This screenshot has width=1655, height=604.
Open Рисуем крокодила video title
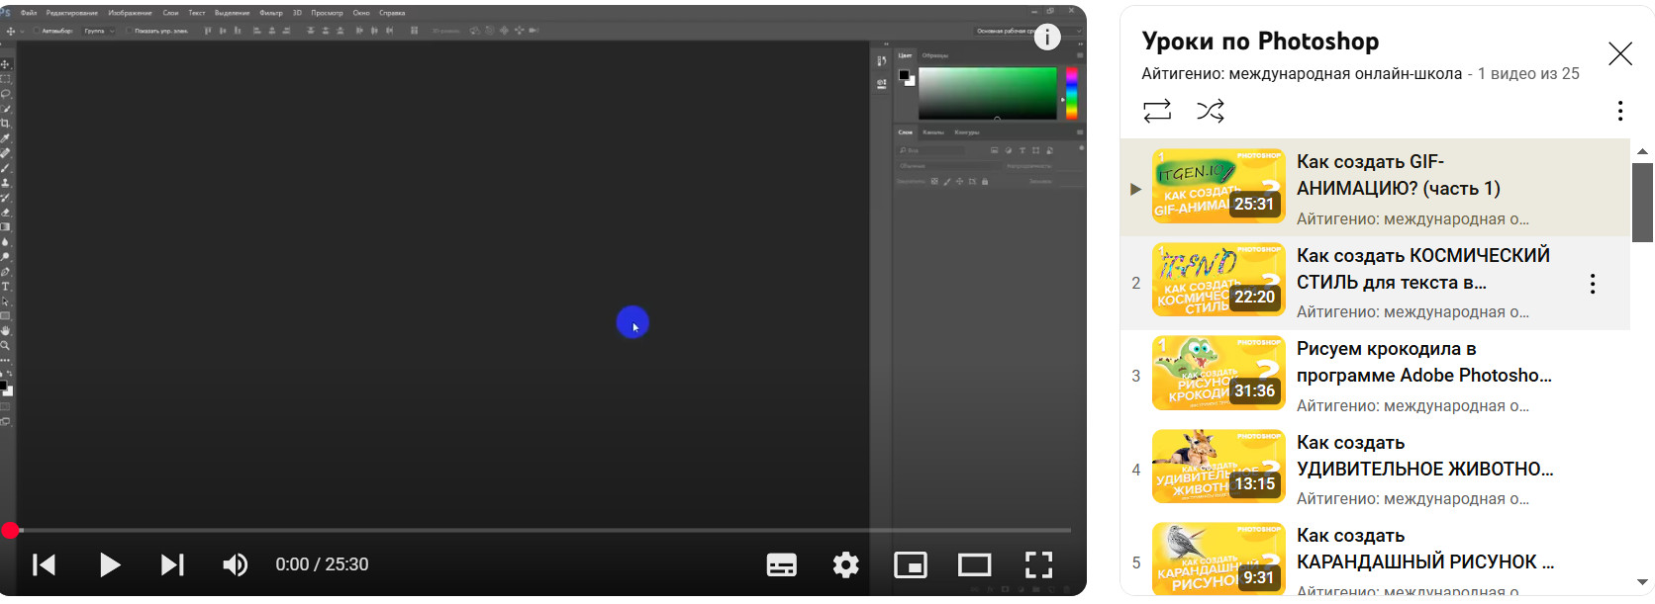pos(1424,362)
